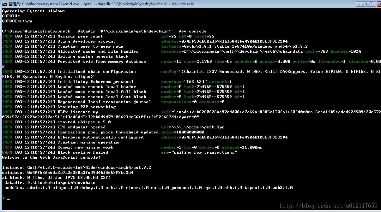Screen dimensions: 381x212
Task: Click the datadir D:\blockchain\geth\devchain line
Action: coord(50,183)
